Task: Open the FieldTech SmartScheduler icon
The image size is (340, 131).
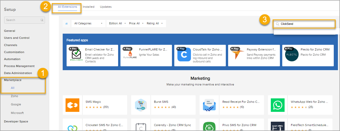Action: point(278,126)
